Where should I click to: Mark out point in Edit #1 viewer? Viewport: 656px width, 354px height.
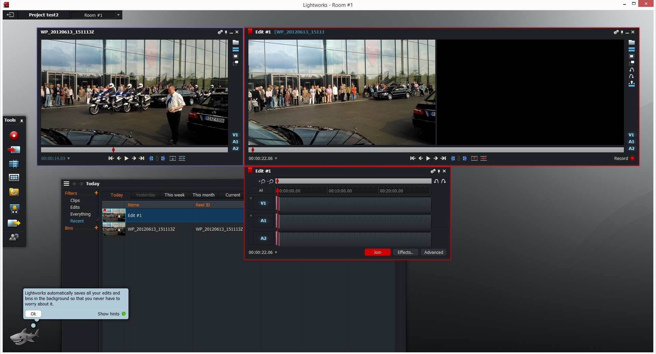tap(465, 158)
